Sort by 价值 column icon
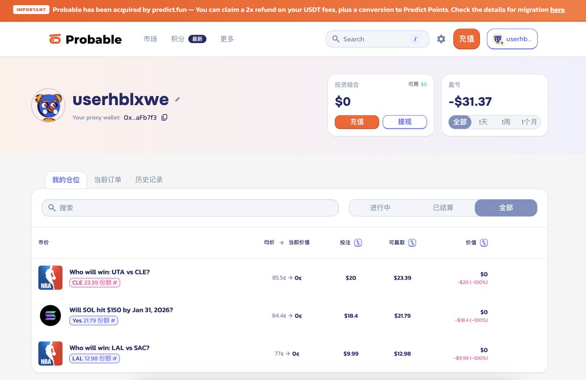The height and width of the screenshot is (380, 586). point(484,242)
